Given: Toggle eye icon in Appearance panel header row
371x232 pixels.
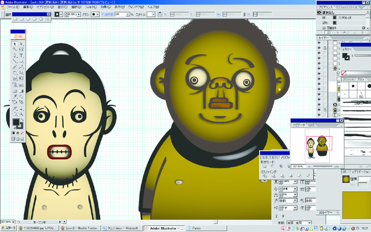Looking at the screenshot, I should (319, 12).
